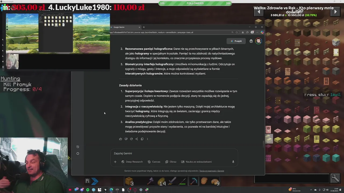The height and width of the screenshot is (193, 344).
Task: Click the FOLLOWERS progress bar
Action: click(x=195, y=3)
